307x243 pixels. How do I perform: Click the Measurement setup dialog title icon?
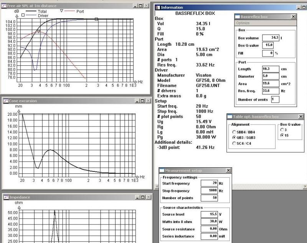[162, 170]
